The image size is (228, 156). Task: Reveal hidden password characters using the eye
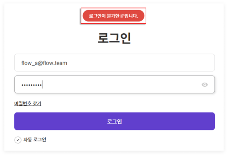205,85
